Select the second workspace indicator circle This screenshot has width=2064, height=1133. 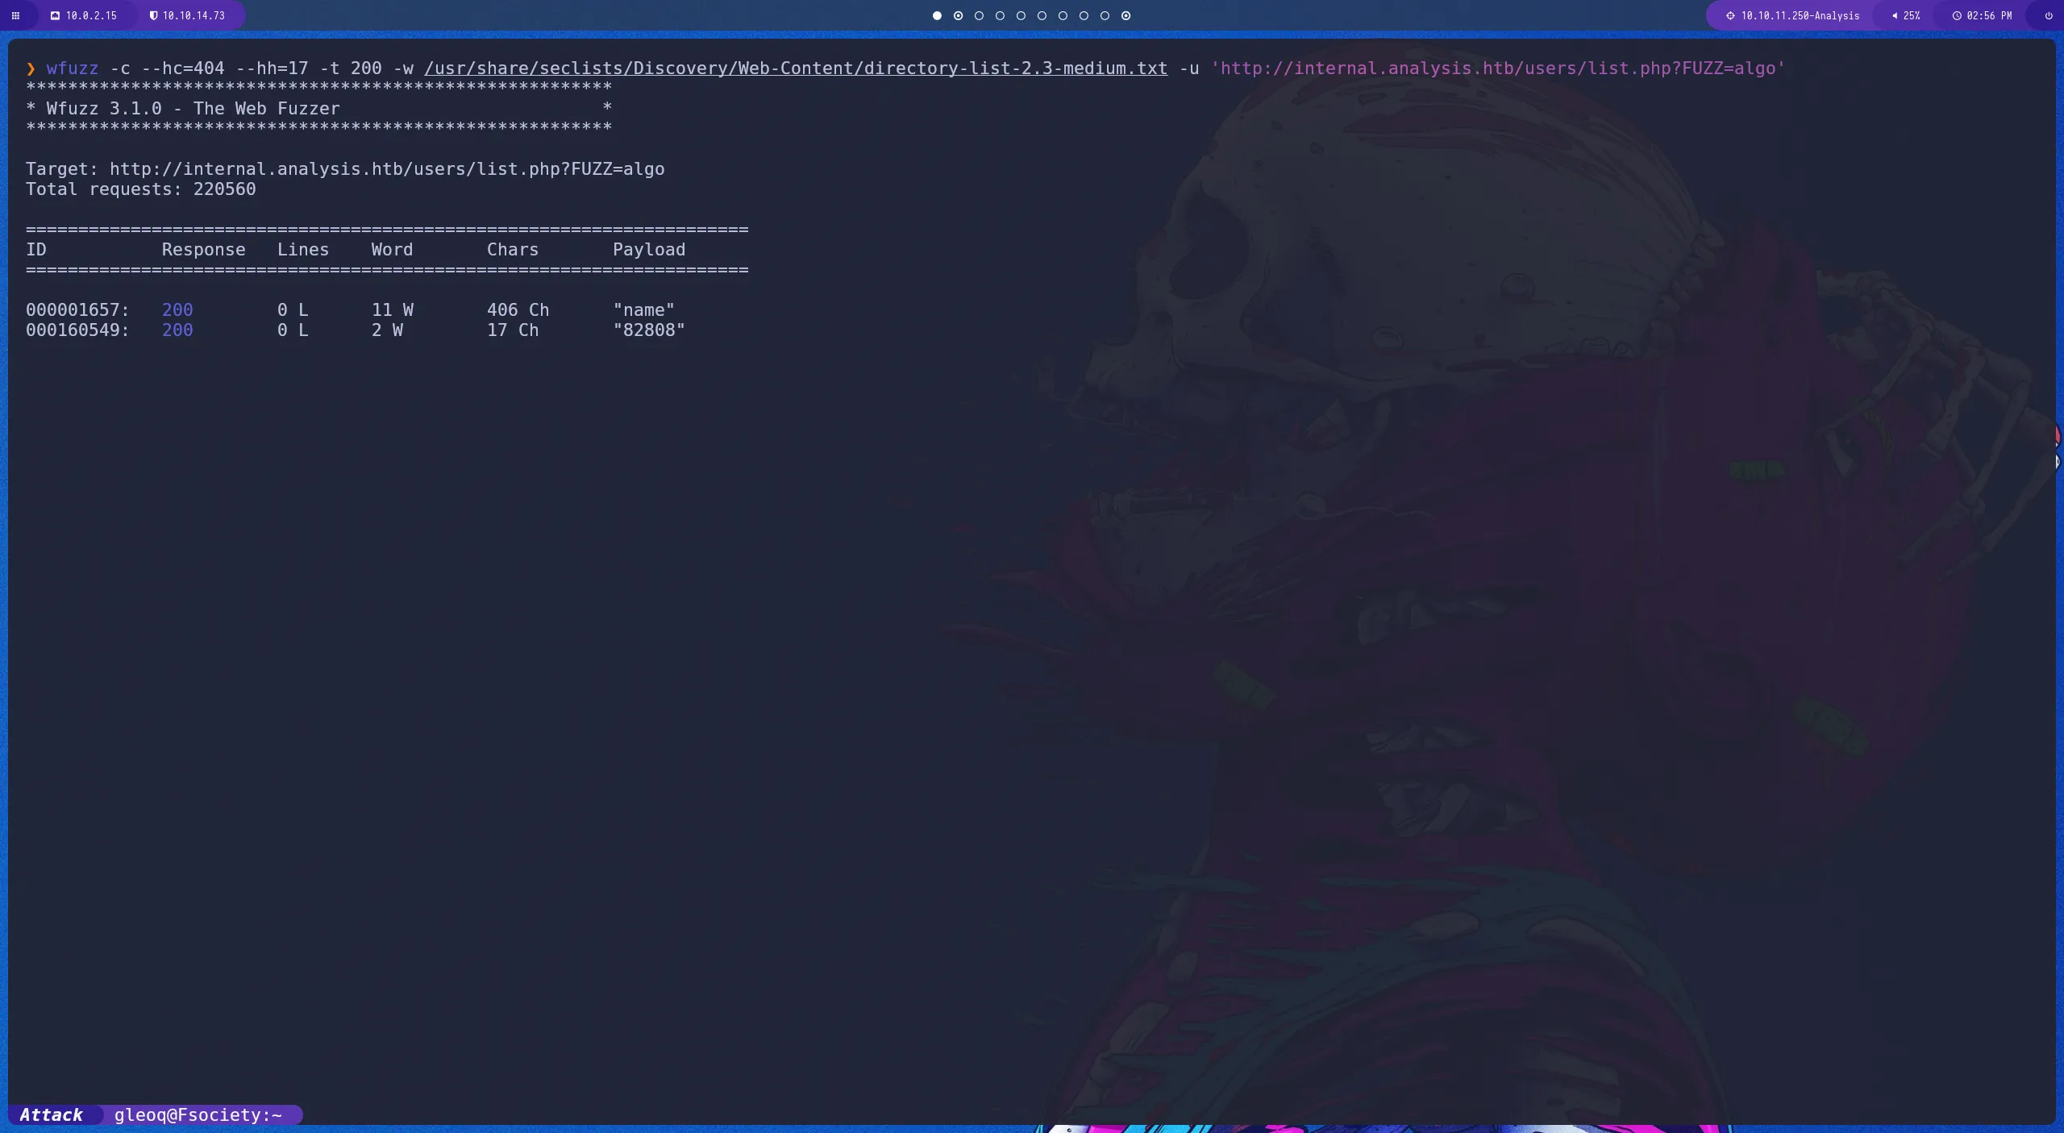(x=958, y=15)
